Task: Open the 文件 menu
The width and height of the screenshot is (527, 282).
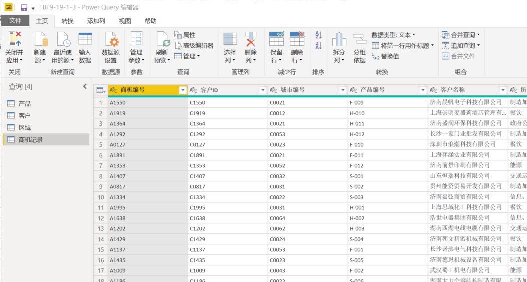Action: (15, 21)
